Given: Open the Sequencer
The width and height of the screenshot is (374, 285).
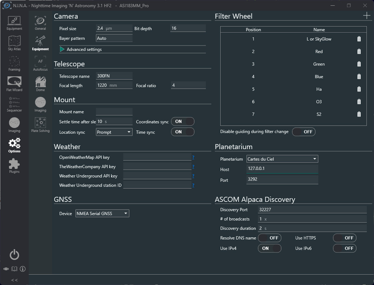Looking at the screenshot, I should coord(14,105).
